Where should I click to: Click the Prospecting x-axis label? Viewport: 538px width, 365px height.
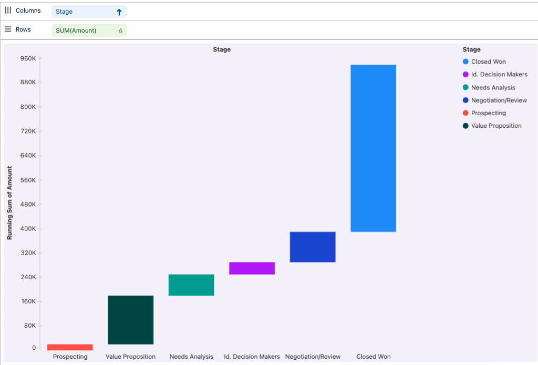[x=70, y=357]
